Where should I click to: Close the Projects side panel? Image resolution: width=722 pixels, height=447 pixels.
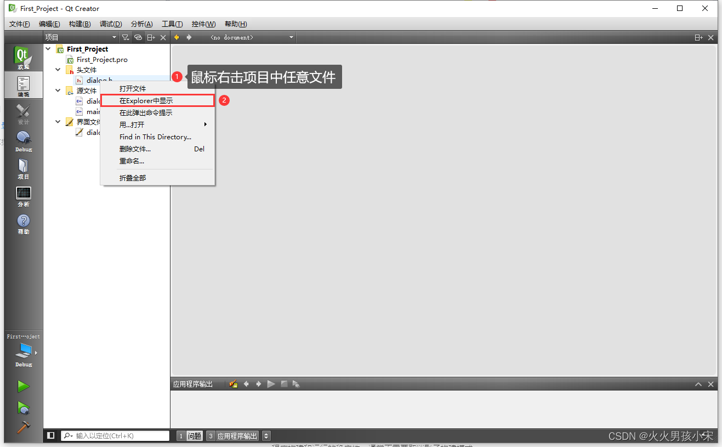coord(163,37)
